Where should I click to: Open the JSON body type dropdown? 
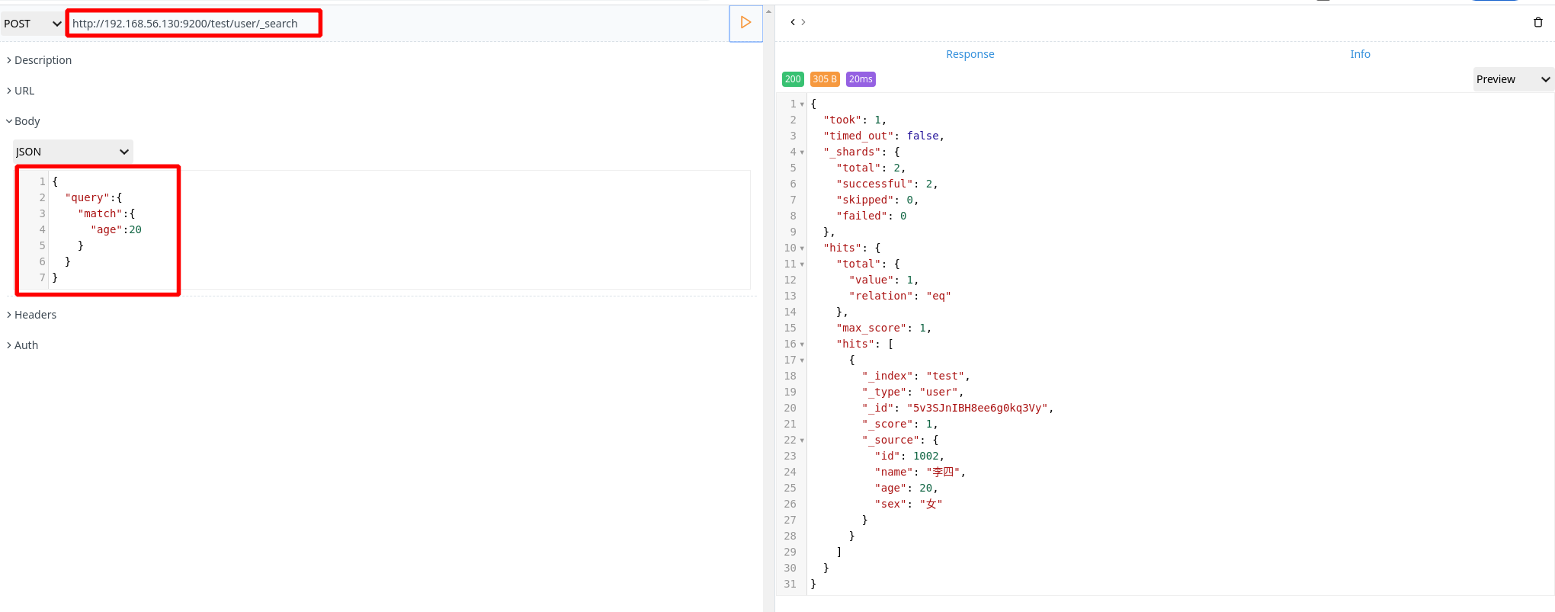73,151
